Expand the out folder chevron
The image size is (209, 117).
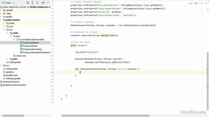click(x=4, y=26)
